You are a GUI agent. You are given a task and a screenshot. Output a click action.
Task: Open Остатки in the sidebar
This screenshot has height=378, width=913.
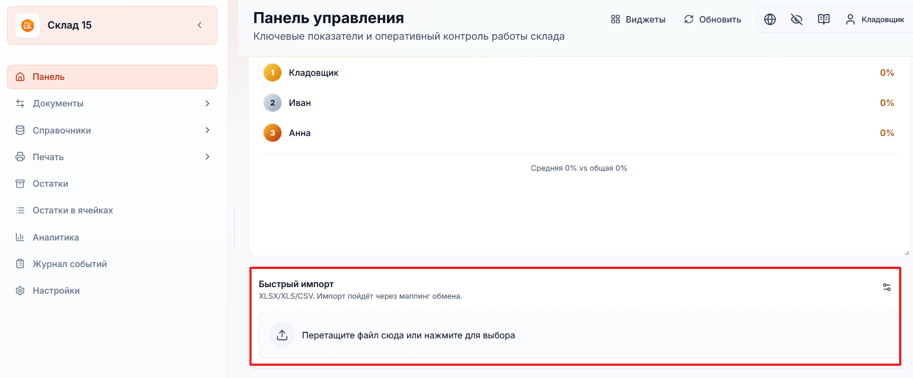[112, 184]
